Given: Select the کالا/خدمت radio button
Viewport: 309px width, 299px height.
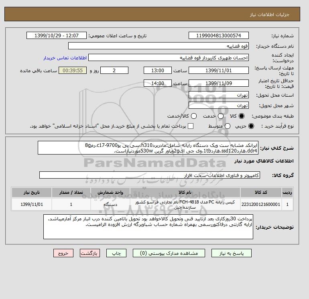Looking at the screenshot, I should pos(194,116).
